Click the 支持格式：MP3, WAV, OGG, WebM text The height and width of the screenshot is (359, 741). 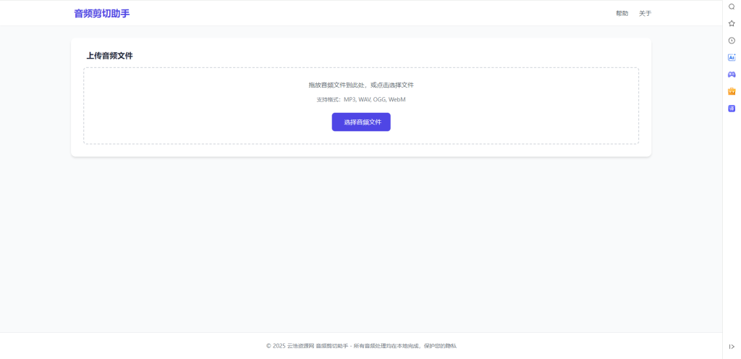[361, 100]
